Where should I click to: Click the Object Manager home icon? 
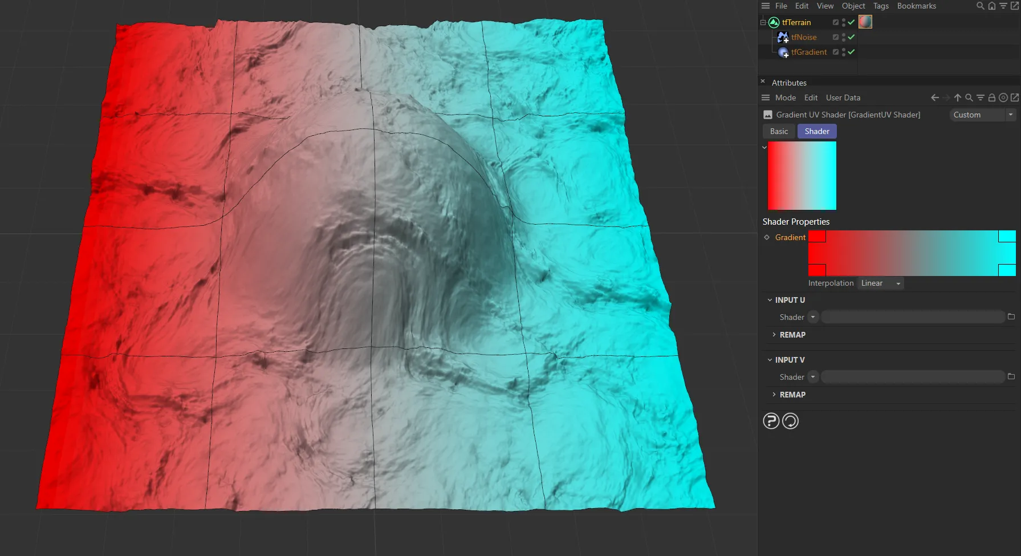[x=991, y=6]
